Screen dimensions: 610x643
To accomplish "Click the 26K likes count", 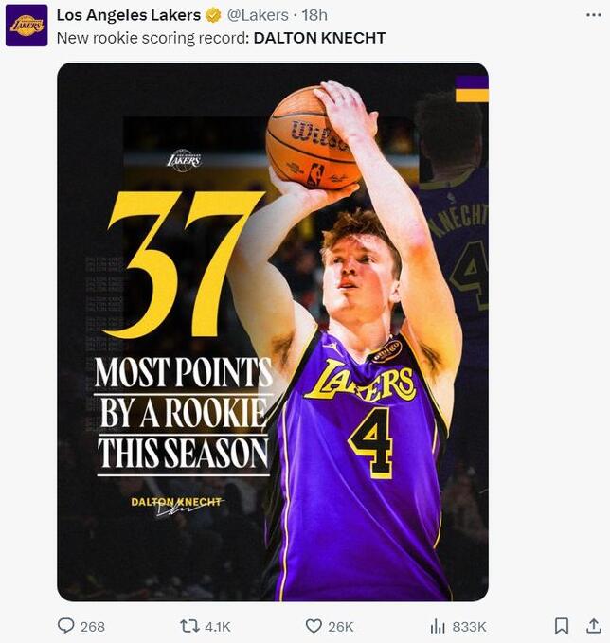I will [341, 626].
